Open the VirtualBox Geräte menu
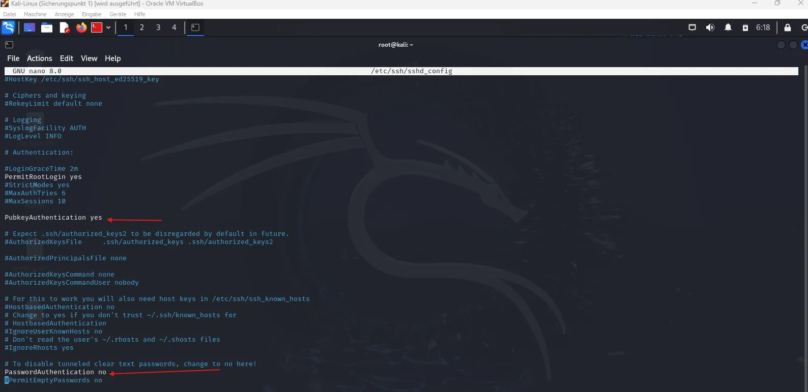 tap(118, 14)
